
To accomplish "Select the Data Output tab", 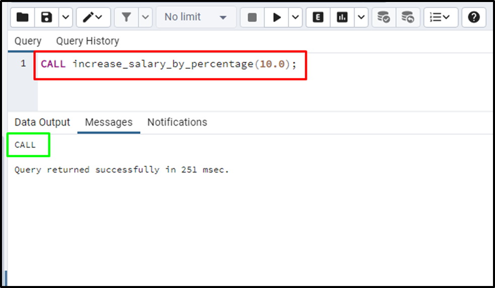I will 42,122.
